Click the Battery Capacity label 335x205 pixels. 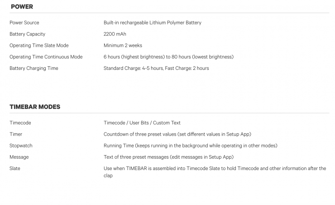27,34
